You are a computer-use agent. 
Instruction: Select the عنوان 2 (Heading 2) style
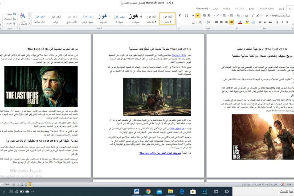(119, 19)
